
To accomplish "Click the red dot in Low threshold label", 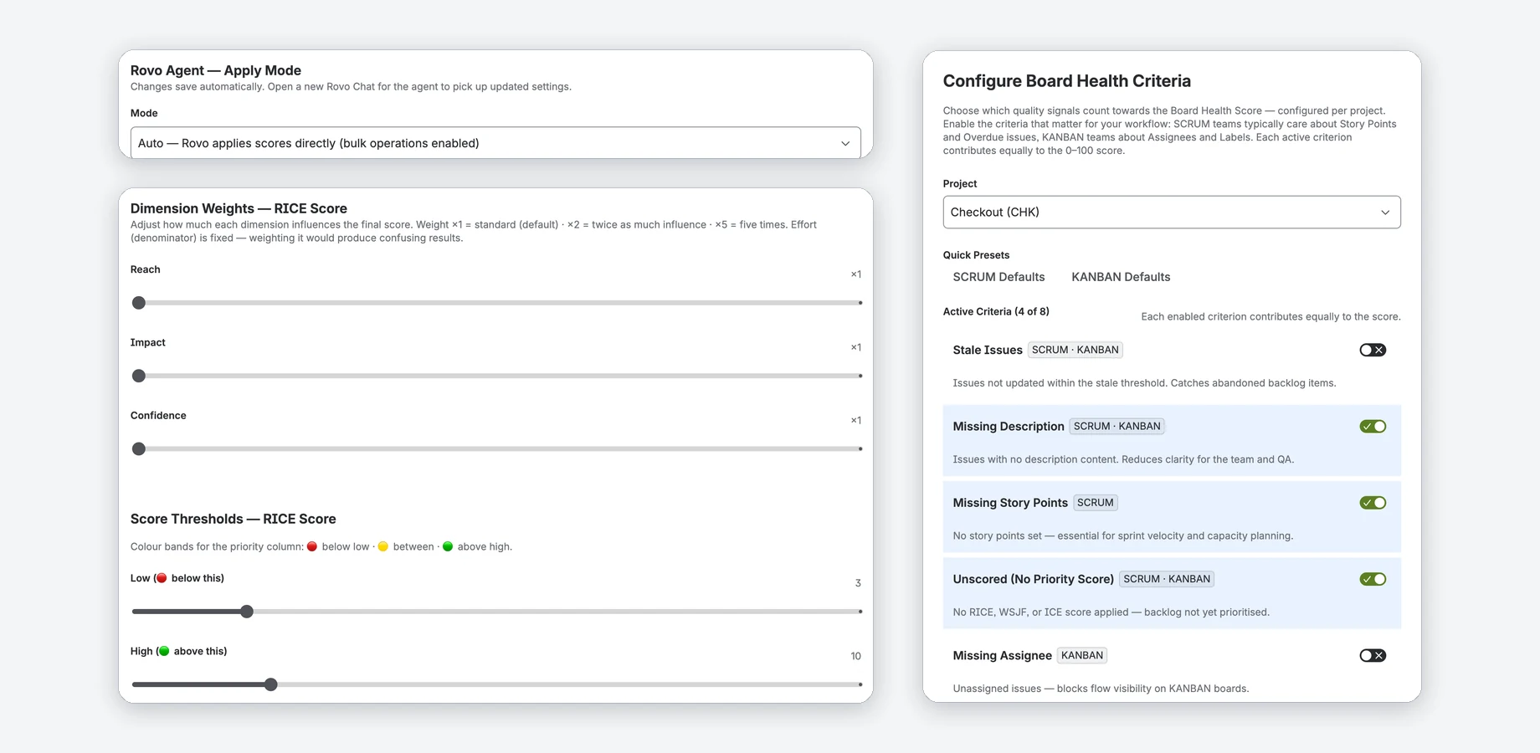I will (162, 578).
